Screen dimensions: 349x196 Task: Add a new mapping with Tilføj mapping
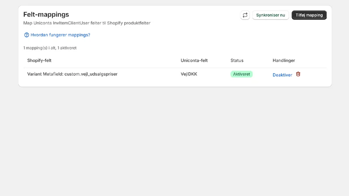(309, 15)
